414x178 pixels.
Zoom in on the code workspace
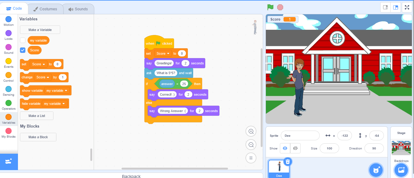pyautogui.click(x=251, y=132)
